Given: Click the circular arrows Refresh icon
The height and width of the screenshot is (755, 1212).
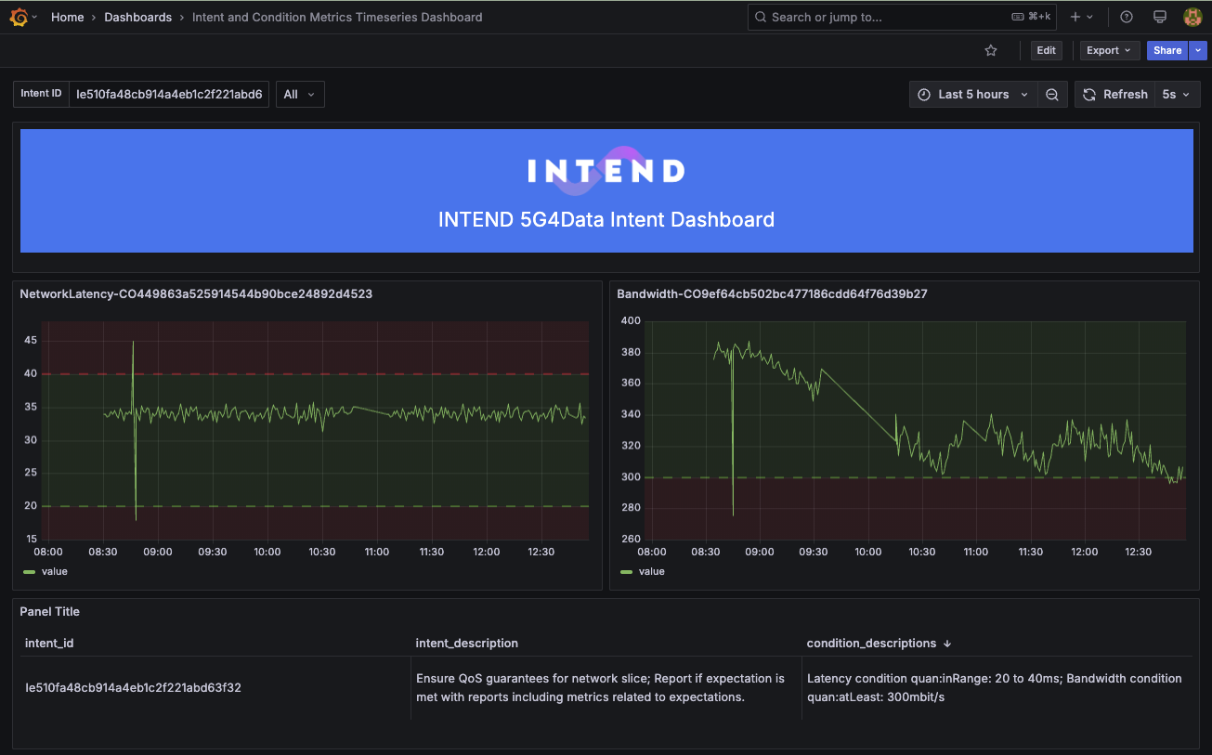Looking at the screenshot, I should 1089,94.
